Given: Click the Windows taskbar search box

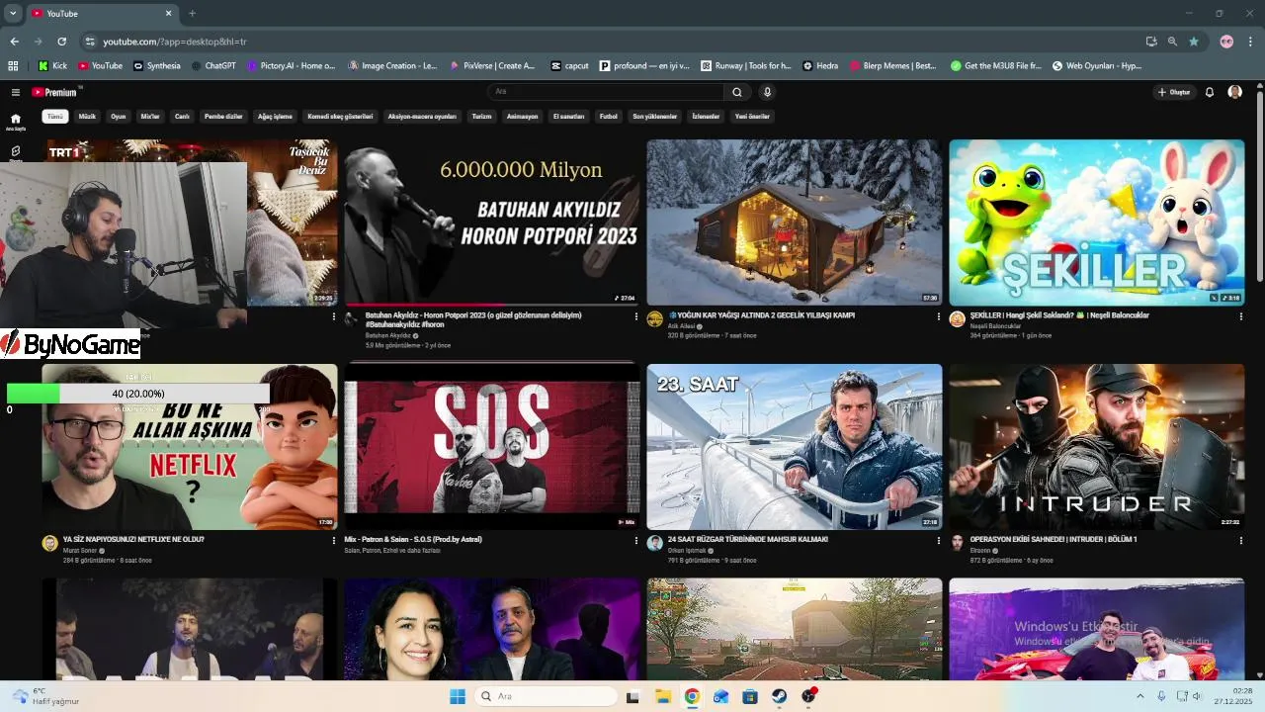Looking at the screenshot, I should pos(547,696).
